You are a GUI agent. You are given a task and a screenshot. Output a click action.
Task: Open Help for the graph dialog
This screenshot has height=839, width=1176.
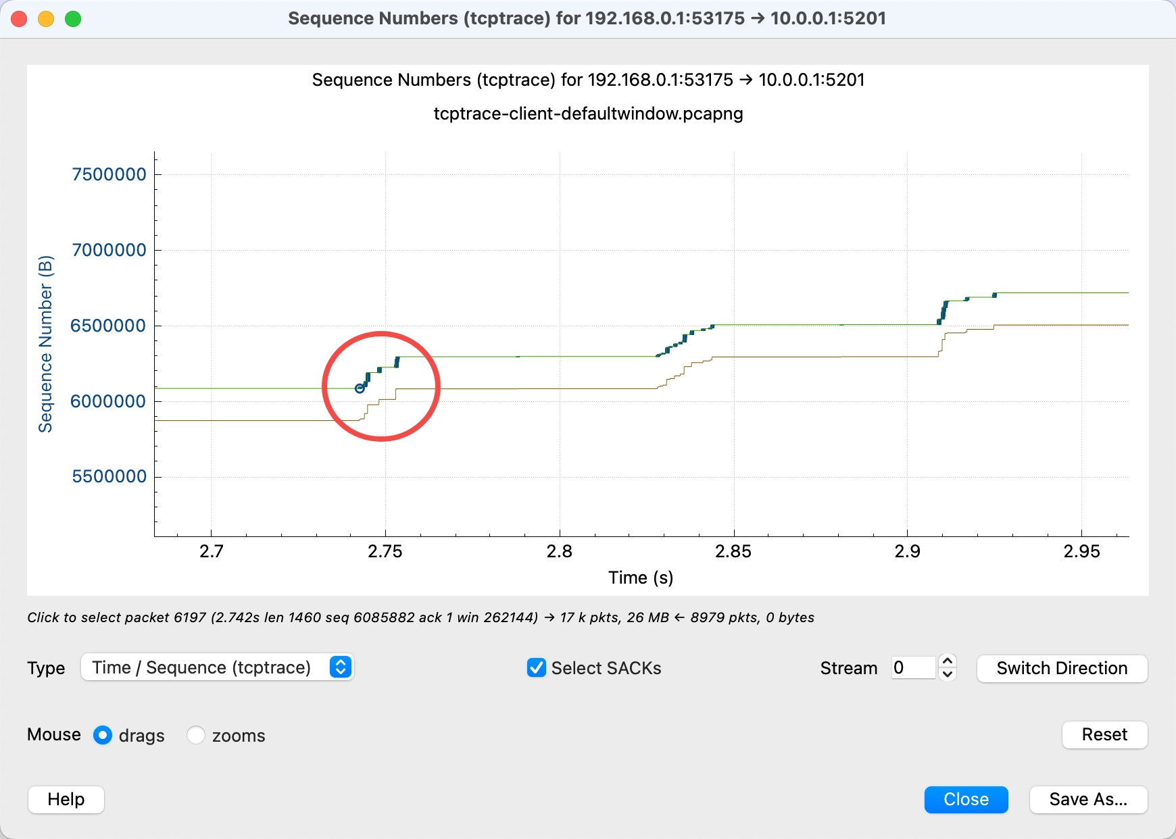point(66,799)
